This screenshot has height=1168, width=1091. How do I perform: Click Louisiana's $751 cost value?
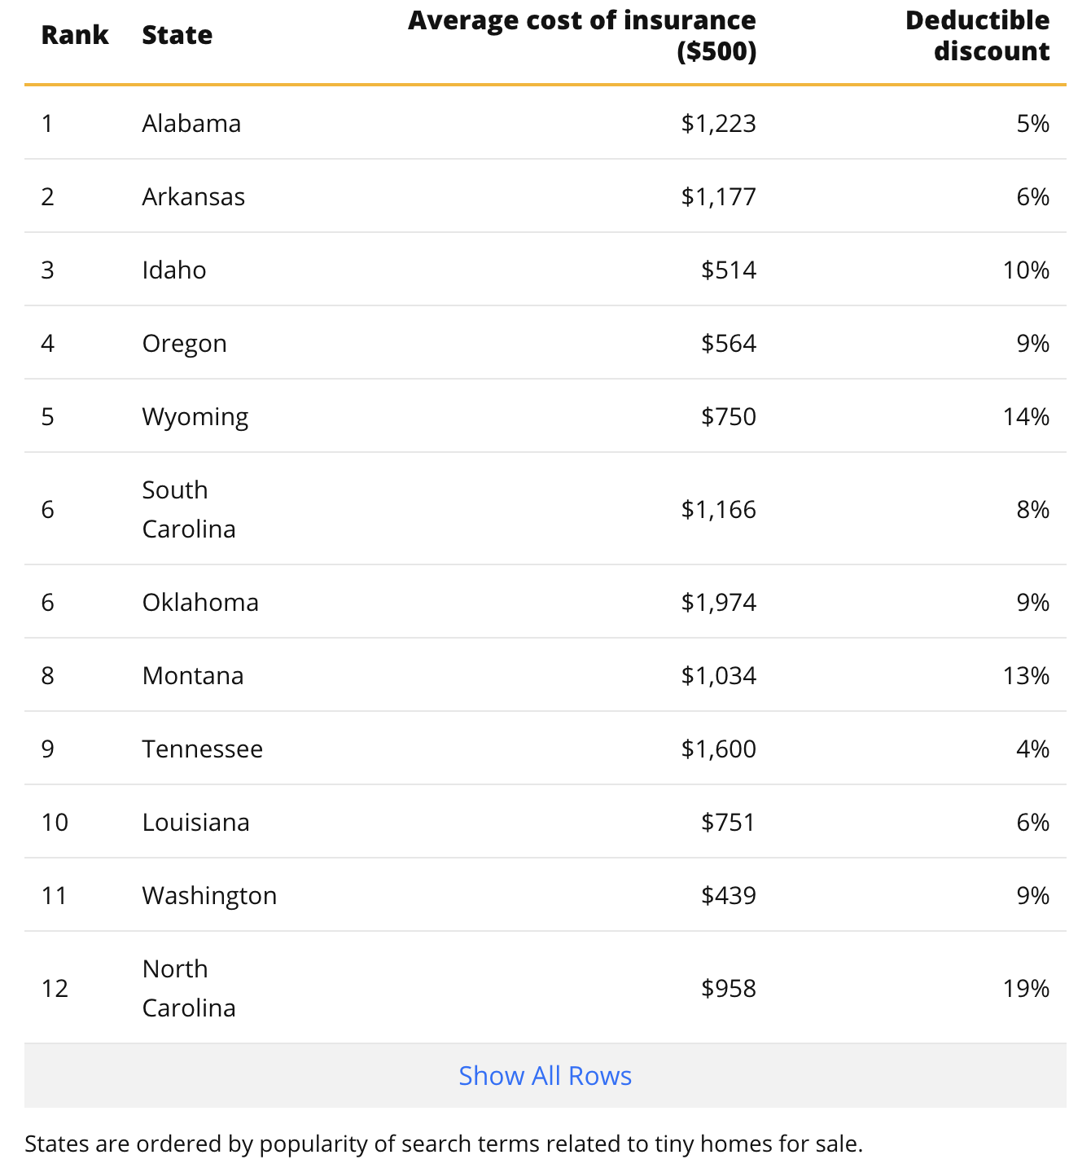tap(729, 822)
